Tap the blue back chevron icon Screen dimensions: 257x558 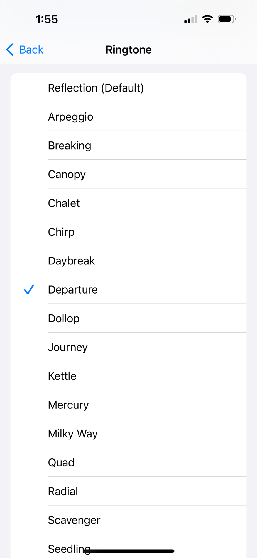(10, 50)
